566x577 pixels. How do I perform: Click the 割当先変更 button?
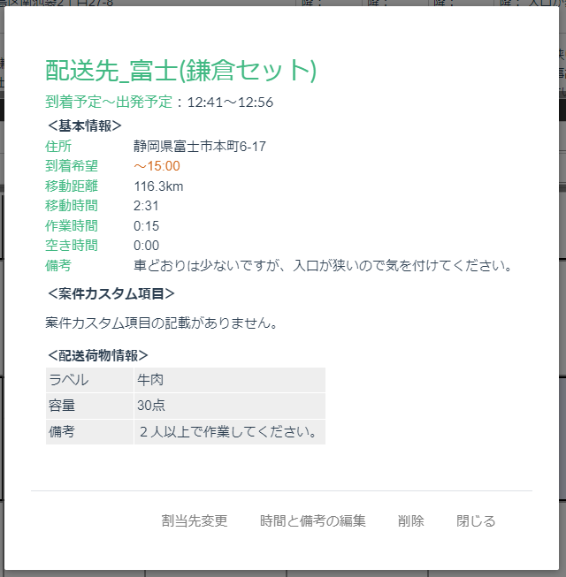[195, 520]
